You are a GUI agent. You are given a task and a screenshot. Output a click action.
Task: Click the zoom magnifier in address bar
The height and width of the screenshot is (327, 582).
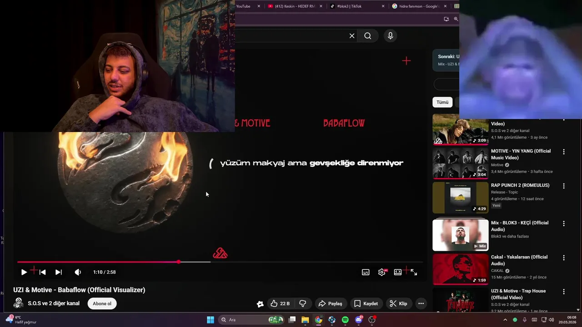[x=456, y=19]
